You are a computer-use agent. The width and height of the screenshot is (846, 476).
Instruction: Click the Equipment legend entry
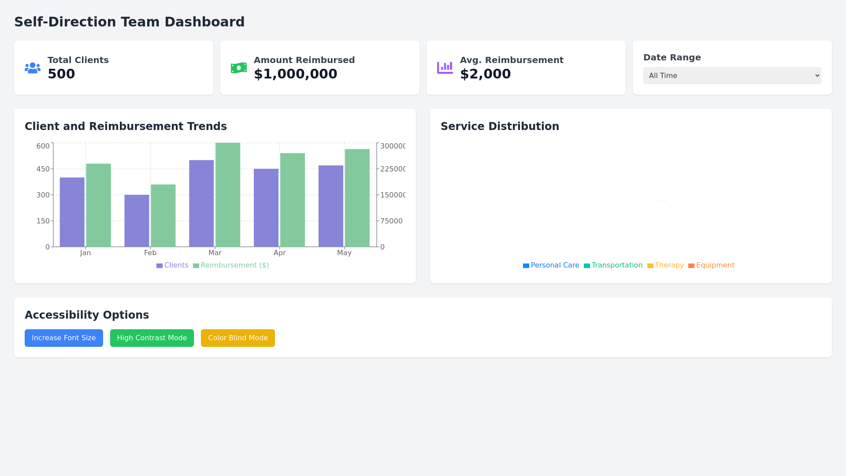pos(715,265)
